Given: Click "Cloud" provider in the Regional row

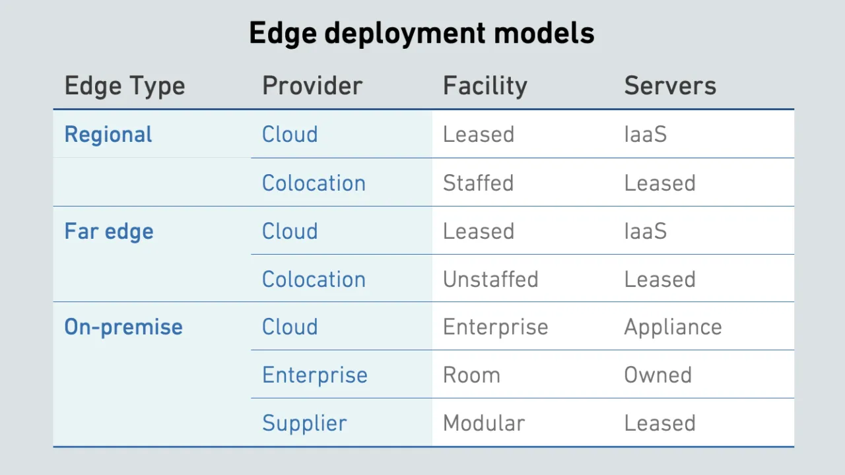Looking at the screenshot, I should tap(290, 135).
